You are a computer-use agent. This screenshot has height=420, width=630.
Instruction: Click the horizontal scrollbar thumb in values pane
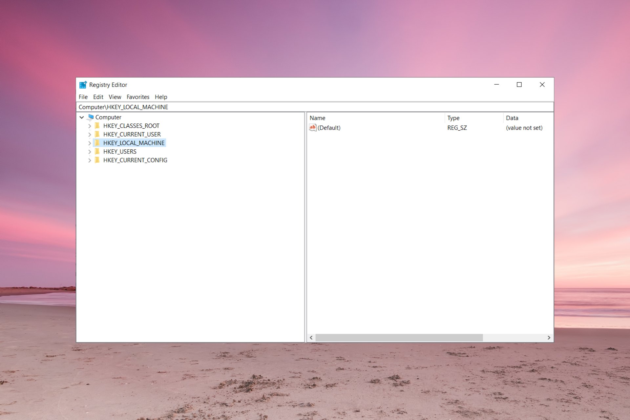click(399, 338)
